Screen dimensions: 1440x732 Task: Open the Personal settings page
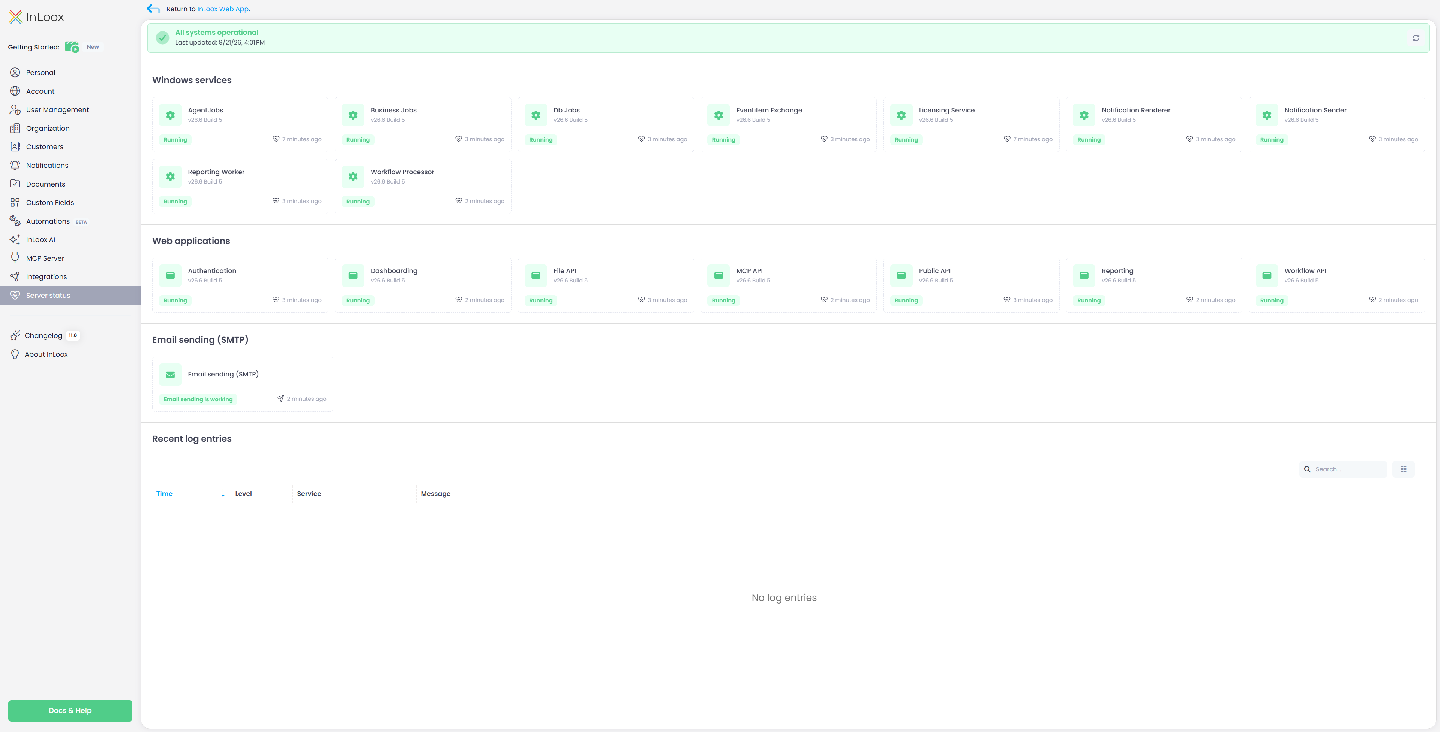tap(70, 73)
